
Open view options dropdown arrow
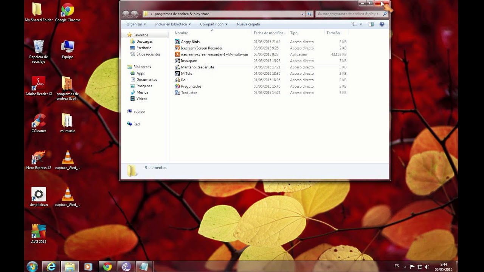click(361, 24)
